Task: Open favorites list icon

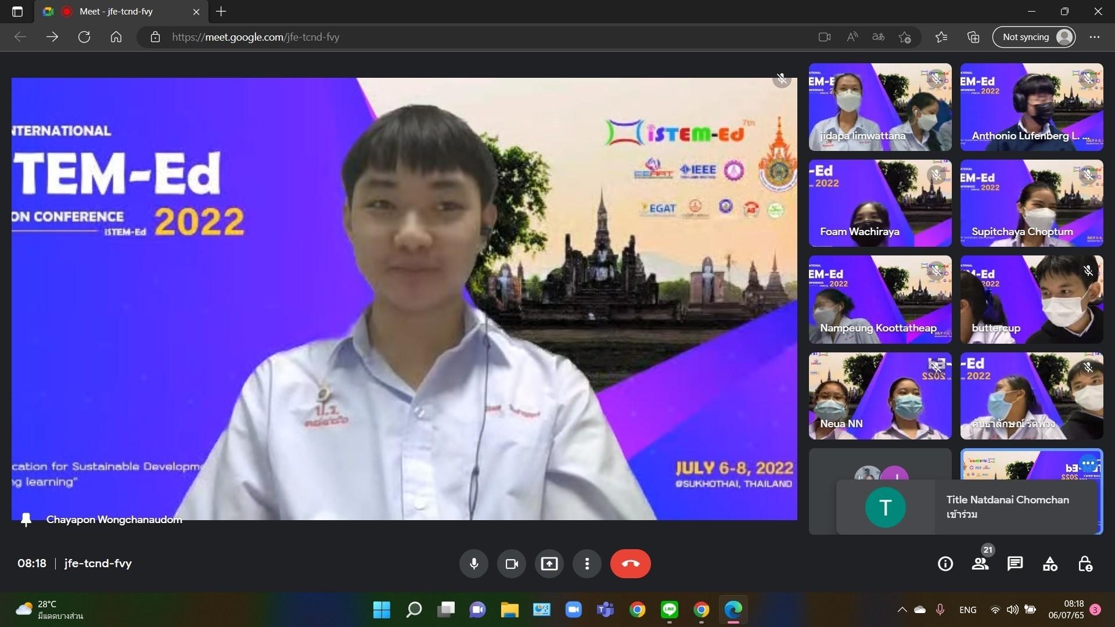Action: (x=941, y=37)
